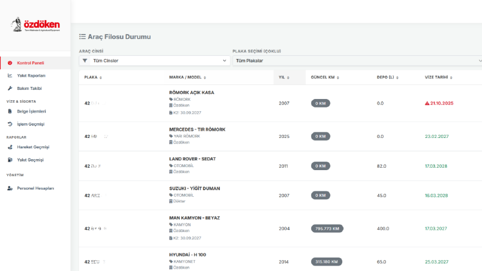
Task: Click the Özdöken logo
Action: (35, 24)
